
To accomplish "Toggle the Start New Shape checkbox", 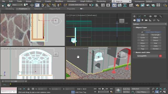I will [142, 32].
